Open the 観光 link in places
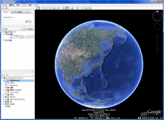 11,34
